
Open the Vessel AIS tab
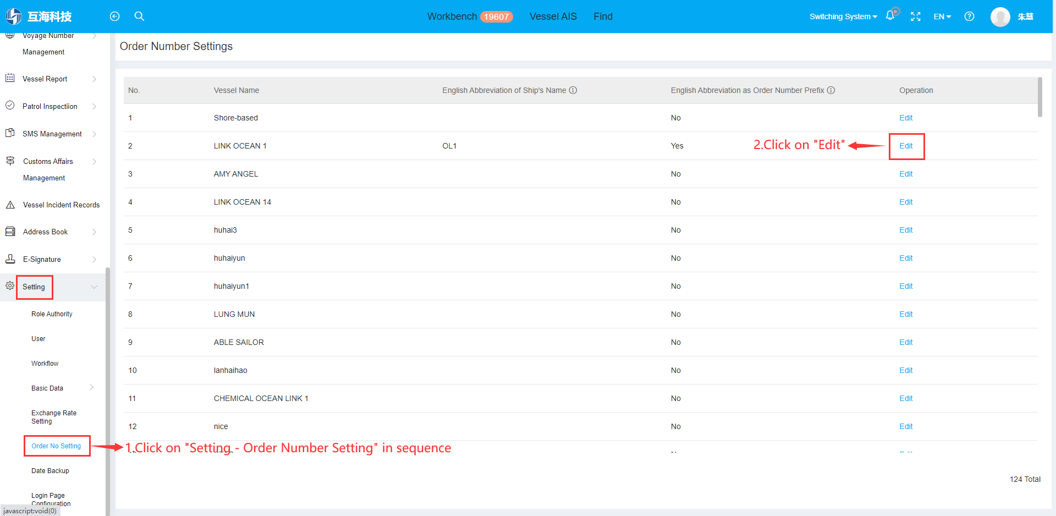point(553,17)
